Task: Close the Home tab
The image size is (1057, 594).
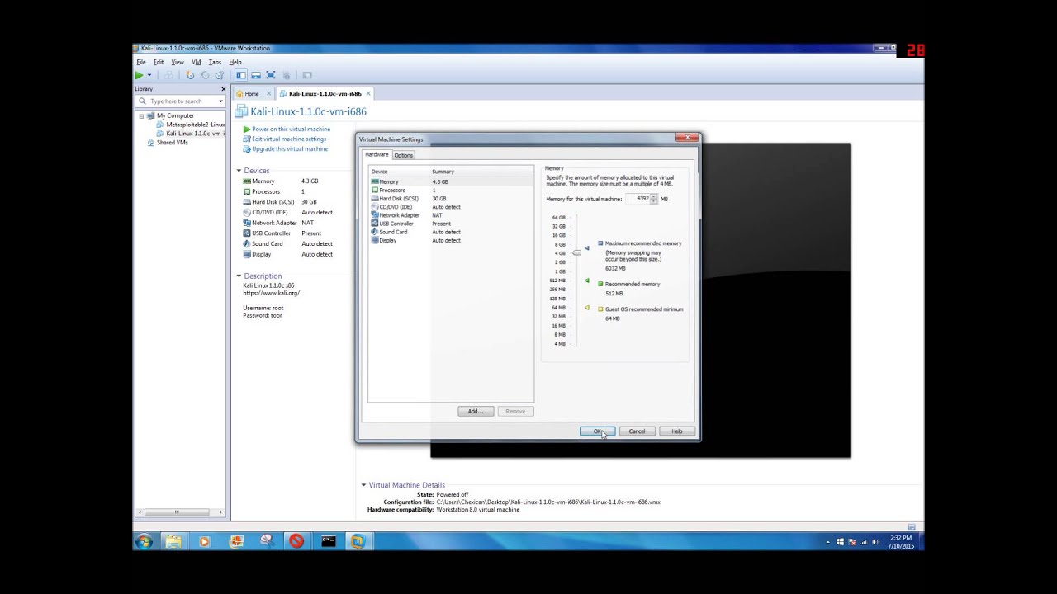Action: (268, 94)
